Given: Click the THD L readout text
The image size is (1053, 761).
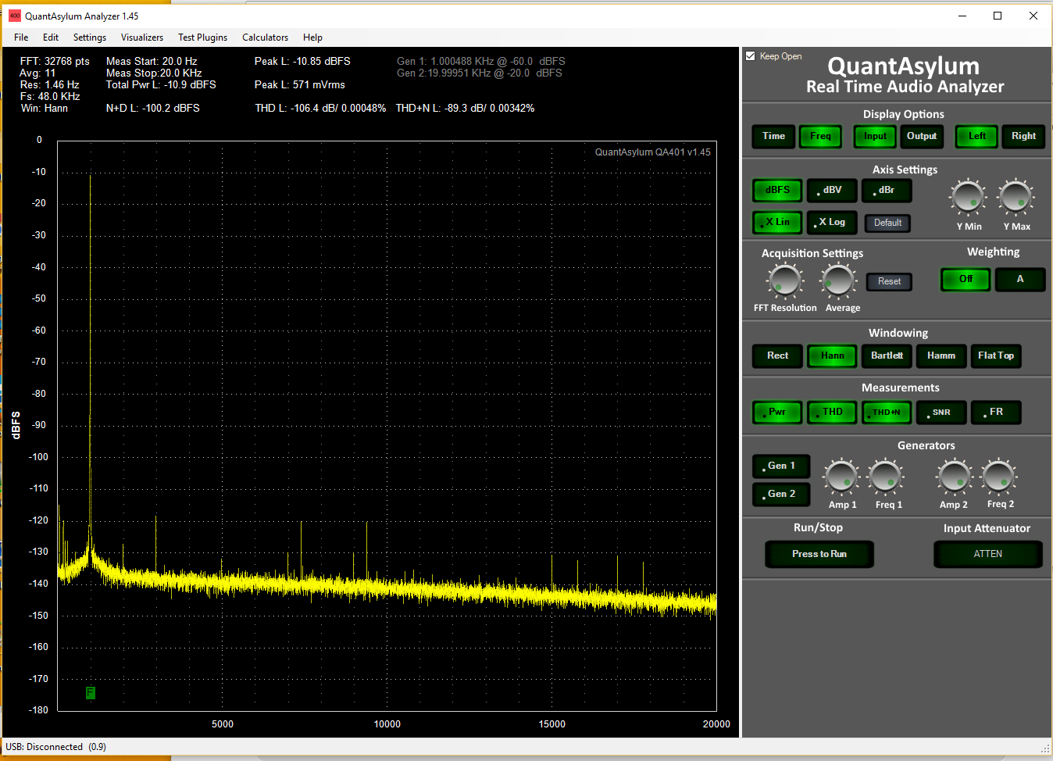Looking at the screenshot, I should pyautogui.click(x=320, y=109).
